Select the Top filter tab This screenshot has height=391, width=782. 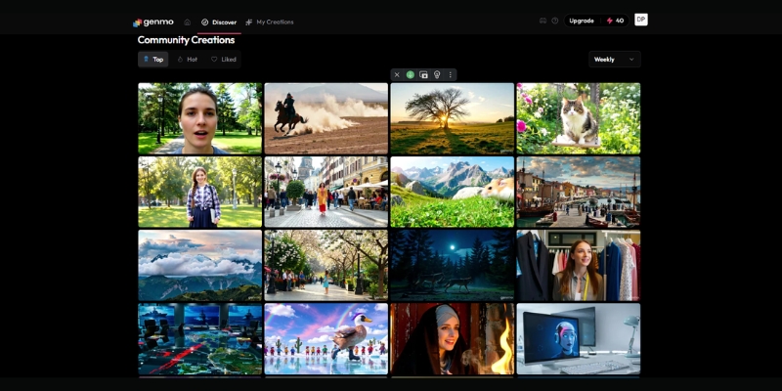point(153,59)
